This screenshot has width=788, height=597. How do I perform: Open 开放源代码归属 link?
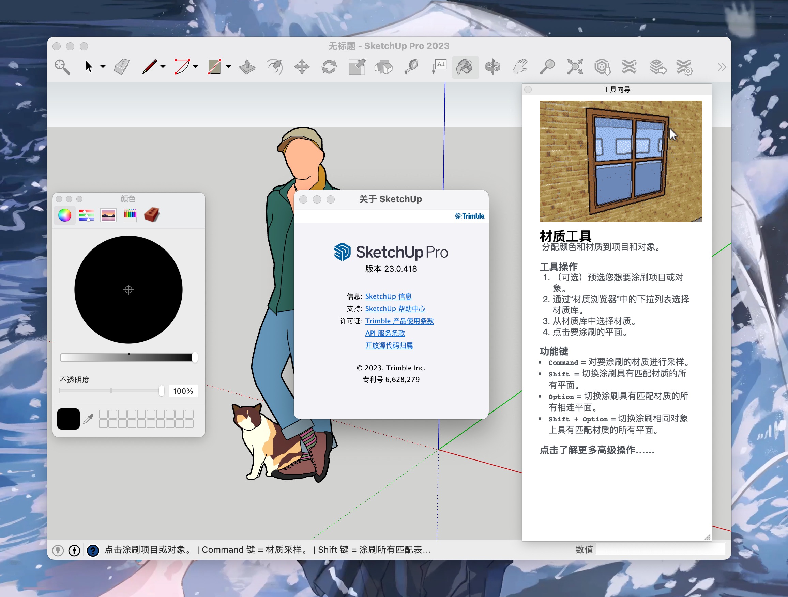[389, 345]
